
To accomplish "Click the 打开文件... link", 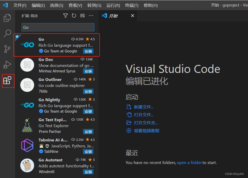I will pos(144,115).
